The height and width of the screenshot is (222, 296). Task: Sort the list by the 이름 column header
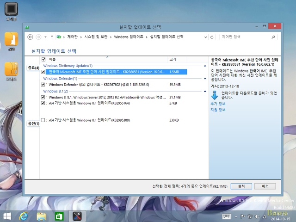[107, 60]
